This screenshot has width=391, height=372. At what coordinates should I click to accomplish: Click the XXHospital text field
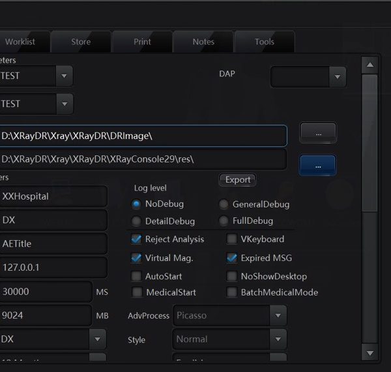tap(52, 196)
